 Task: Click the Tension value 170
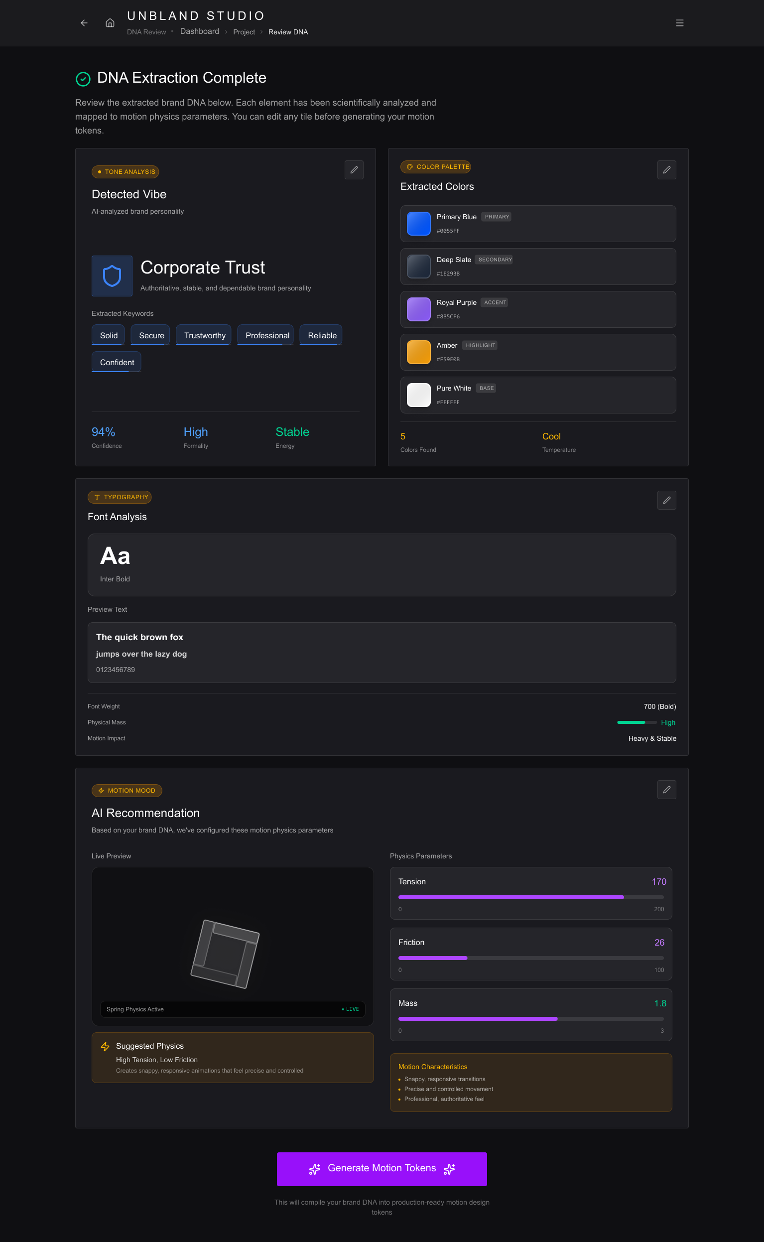pyautogui.click(x=658, y=882)
